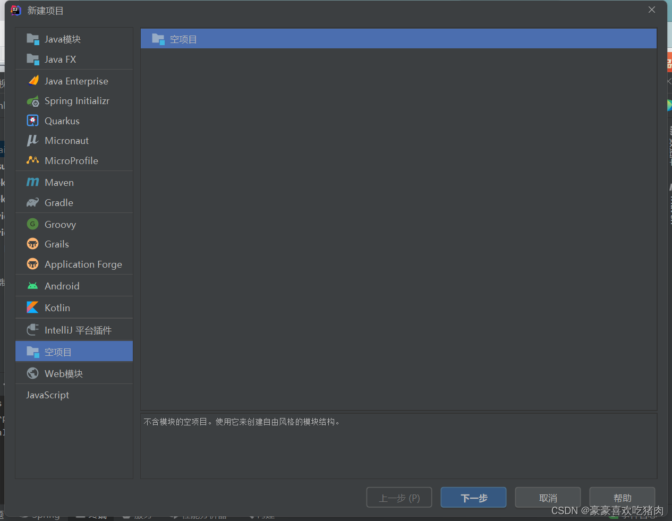Select Web模块 entry
672x521 pixels.
[74, 373]
